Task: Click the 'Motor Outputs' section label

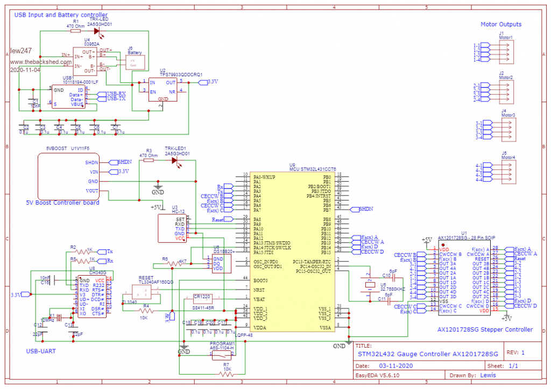Action: pos(500,24)
